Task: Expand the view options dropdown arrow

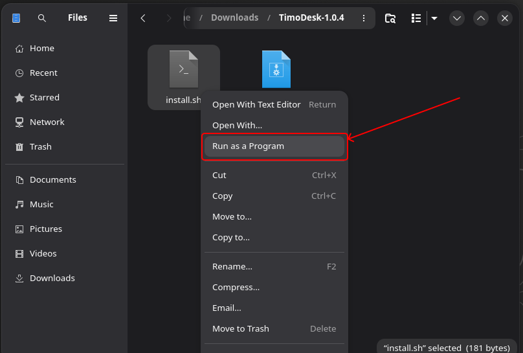Action: pos(434,18)
